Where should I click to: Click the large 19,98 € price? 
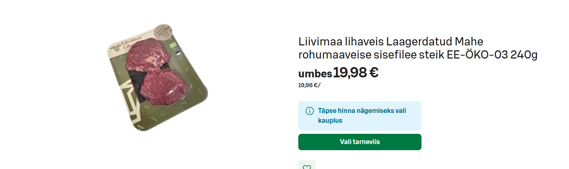tap(356, 72)
